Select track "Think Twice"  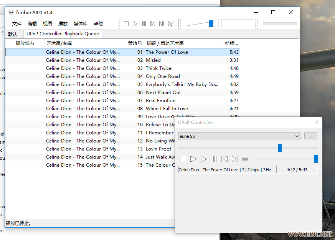click(123, 68)
